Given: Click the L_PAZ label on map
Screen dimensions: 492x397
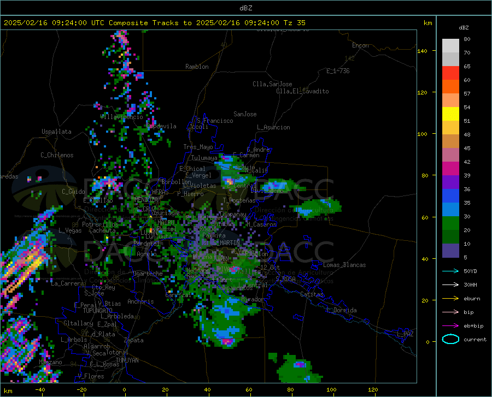Looking at the screenshot, I should point(405,334).
